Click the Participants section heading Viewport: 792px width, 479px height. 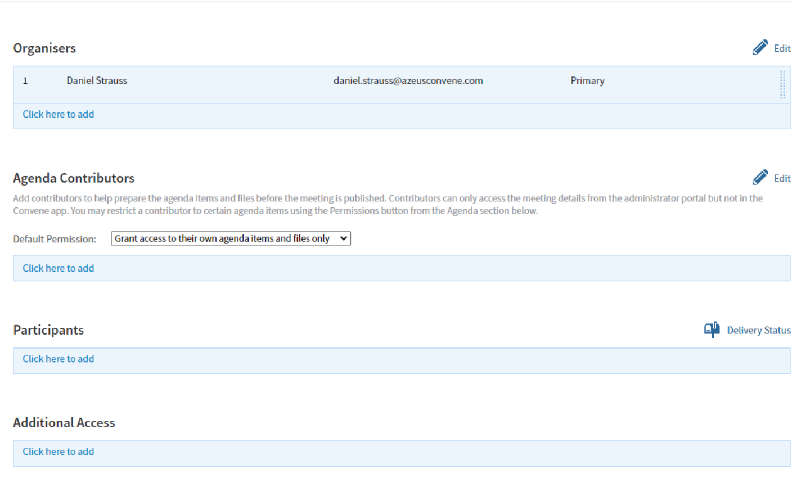coord(48,330)
